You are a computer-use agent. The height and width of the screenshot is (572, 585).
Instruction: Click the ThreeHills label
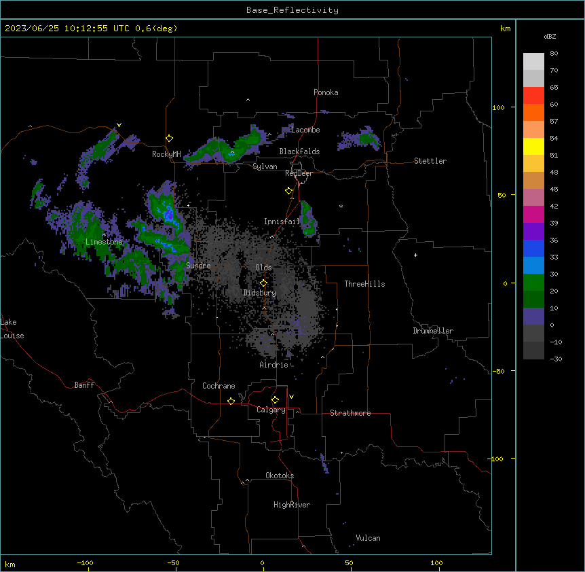(364, 284)
